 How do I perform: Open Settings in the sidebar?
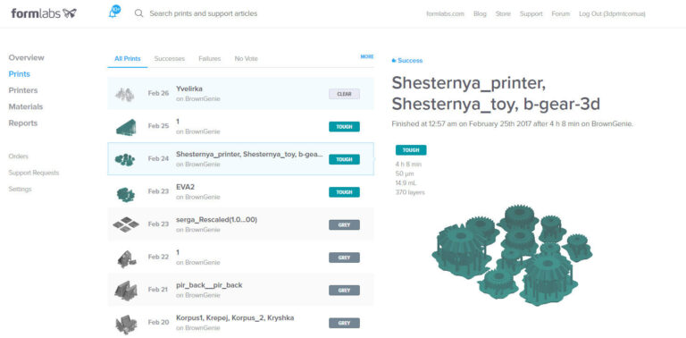click(x=20, y=190)
